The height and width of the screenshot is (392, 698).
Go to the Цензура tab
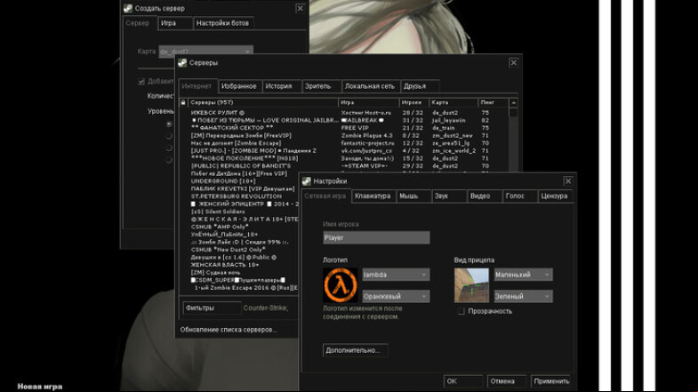[555, 196]
